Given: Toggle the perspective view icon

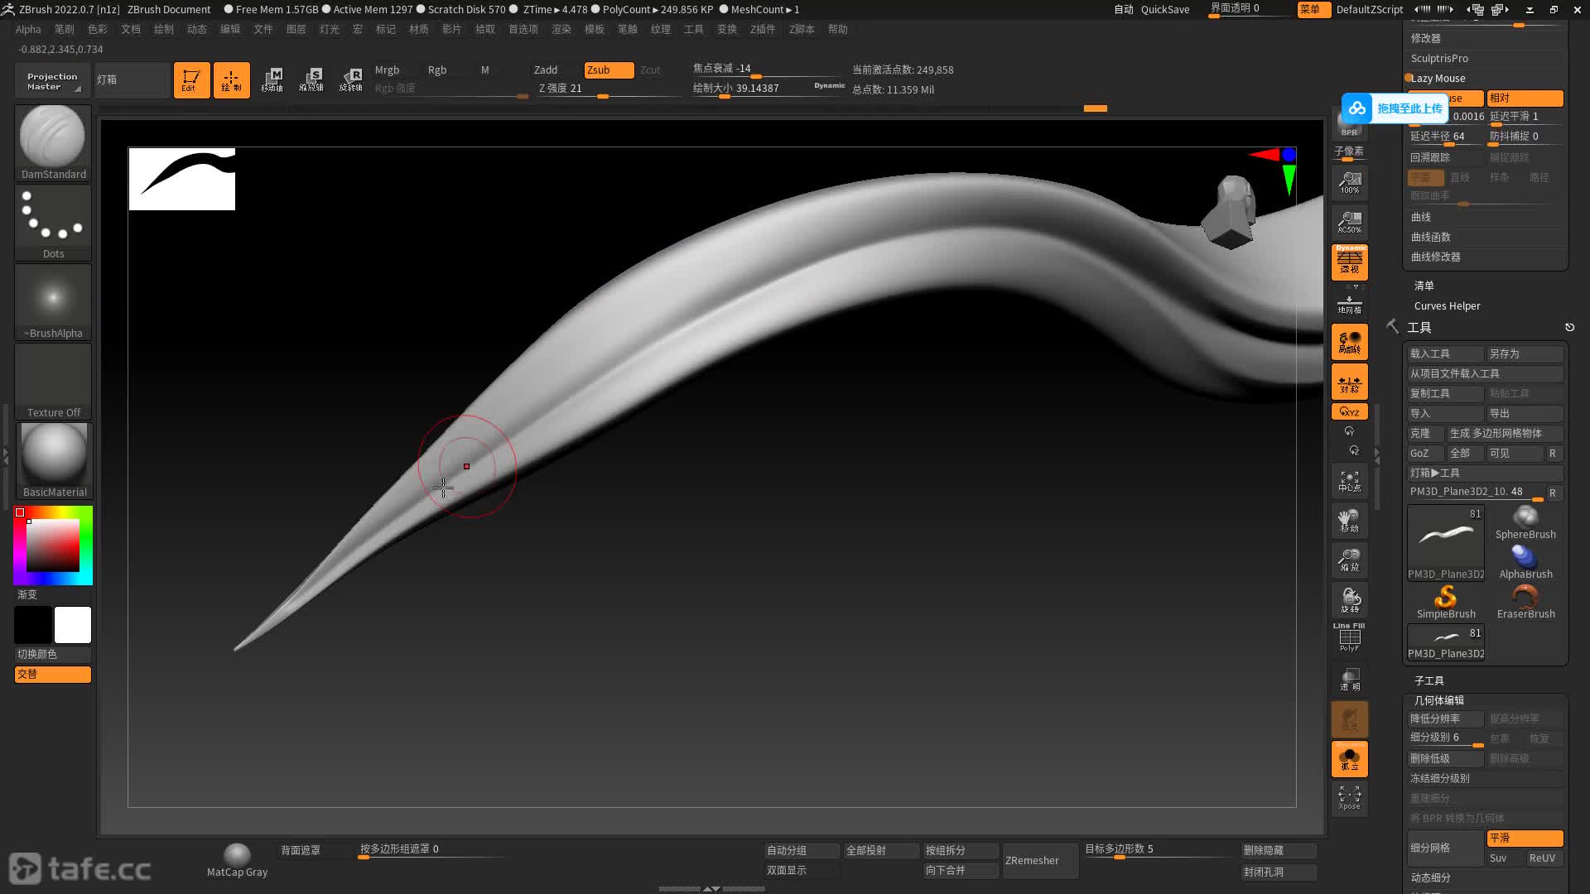Looking at the screenshot, I should tap(1349, 262).
